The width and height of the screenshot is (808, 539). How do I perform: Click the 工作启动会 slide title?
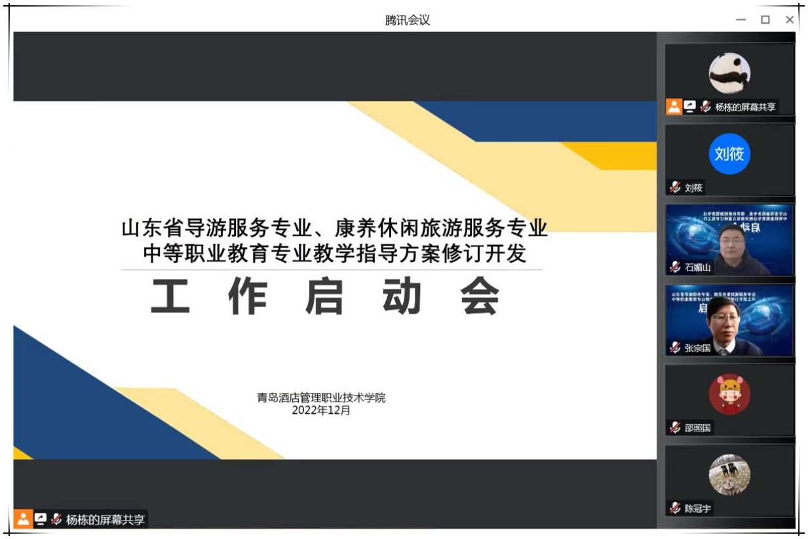click(x=326, y=297)
